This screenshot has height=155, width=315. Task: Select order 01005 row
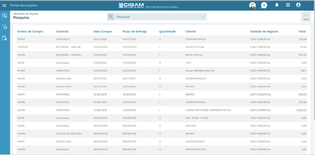(162, 150)
